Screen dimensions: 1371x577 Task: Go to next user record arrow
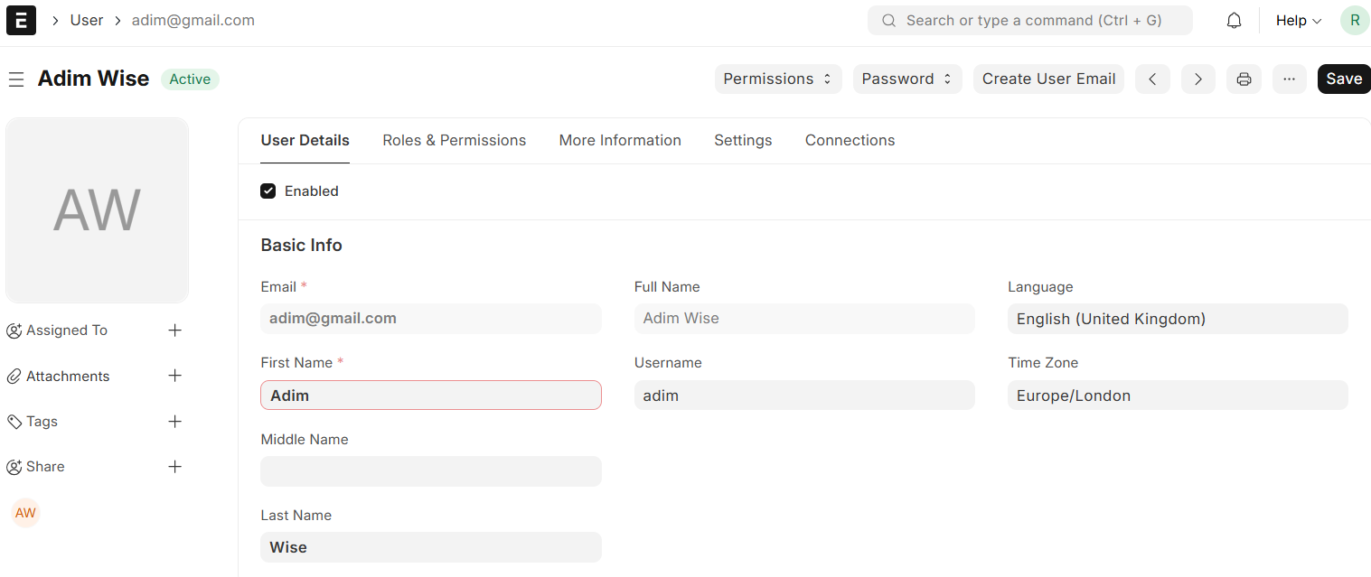point(1197,79)
